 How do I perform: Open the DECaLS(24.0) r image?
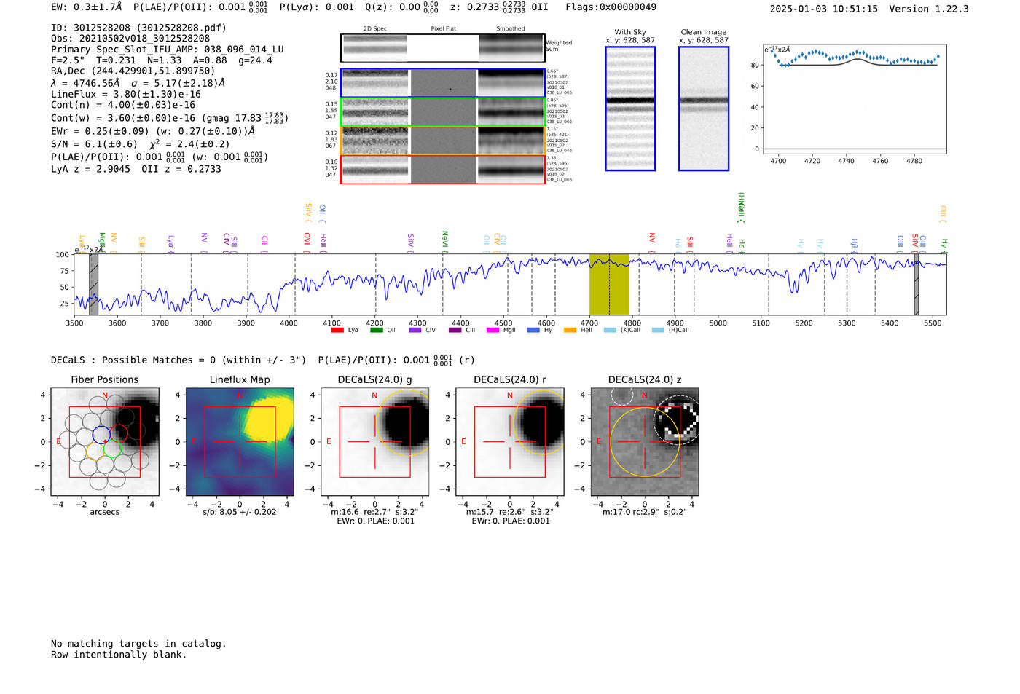pyautogui.click(x=510, y=441)
